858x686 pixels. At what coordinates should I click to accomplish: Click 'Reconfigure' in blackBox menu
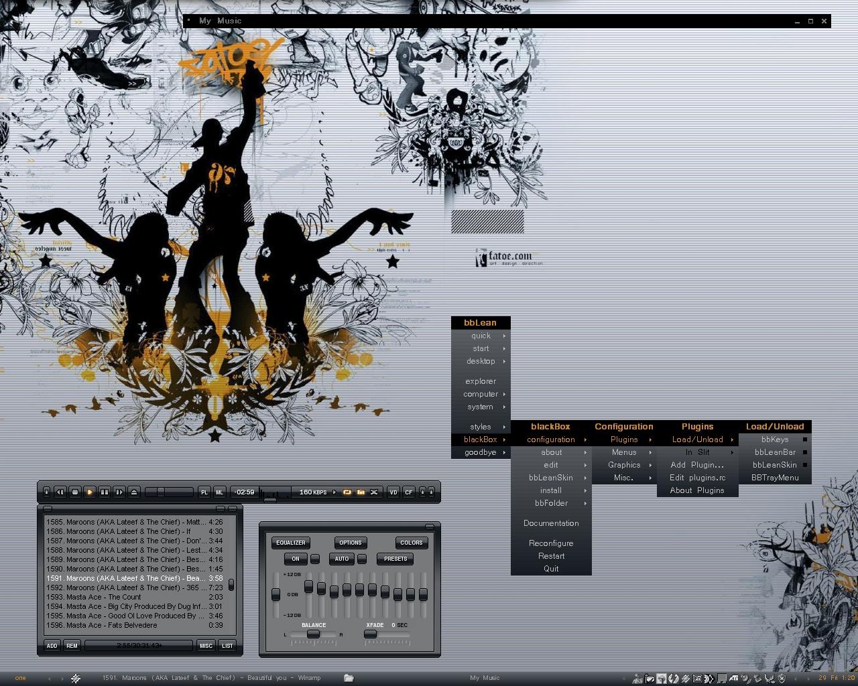[551, 543]
